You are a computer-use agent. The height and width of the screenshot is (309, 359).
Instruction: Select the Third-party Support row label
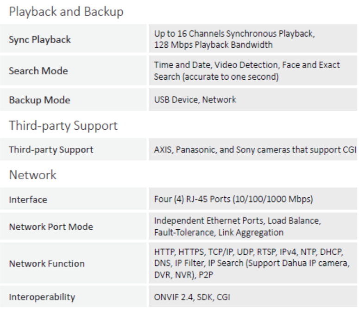pyautogui.click(x=51, y=150)
